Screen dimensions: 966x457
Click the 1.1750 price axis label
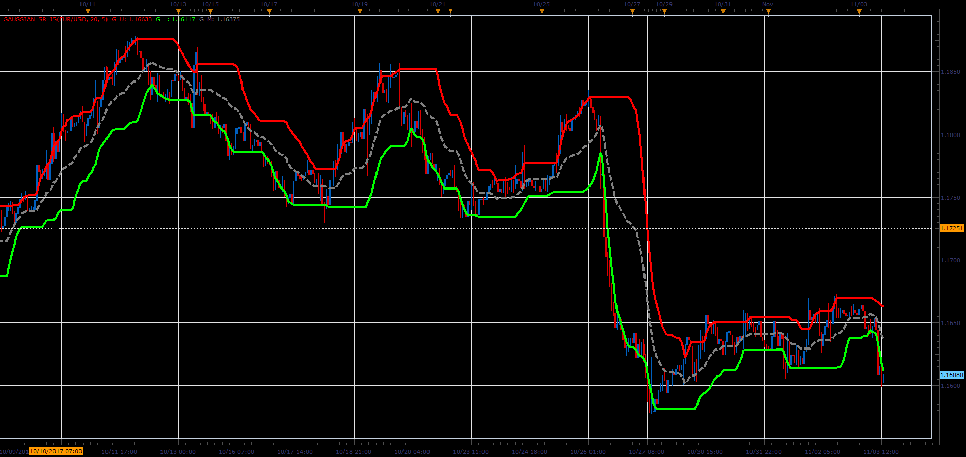coord(950,198)
